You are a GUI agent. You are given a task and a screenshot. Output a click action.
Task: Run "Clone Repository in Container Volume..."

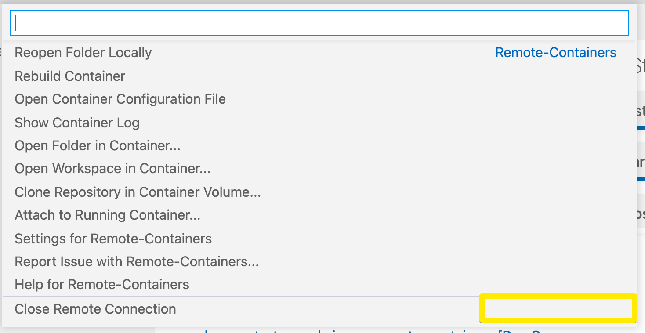(x=138, y=192)
